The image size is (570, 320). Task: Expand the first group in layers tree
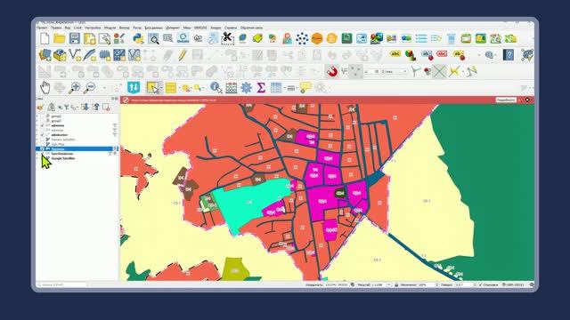pyautogui.click(x=37, y=116)
